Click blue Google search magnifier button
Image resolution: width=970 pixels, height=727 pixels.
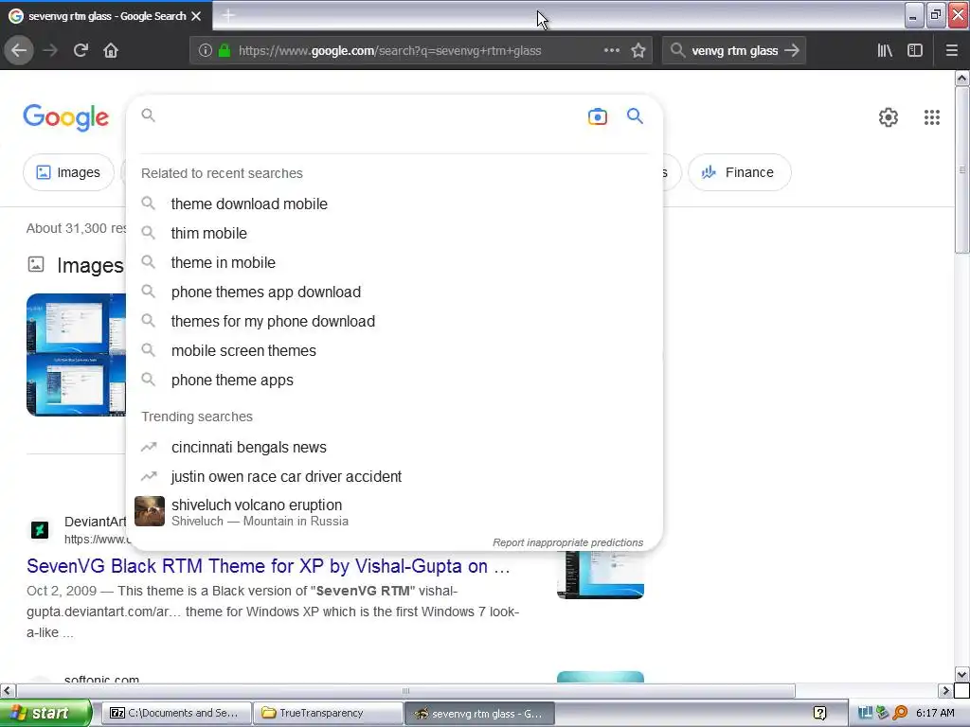coord(635,116)
